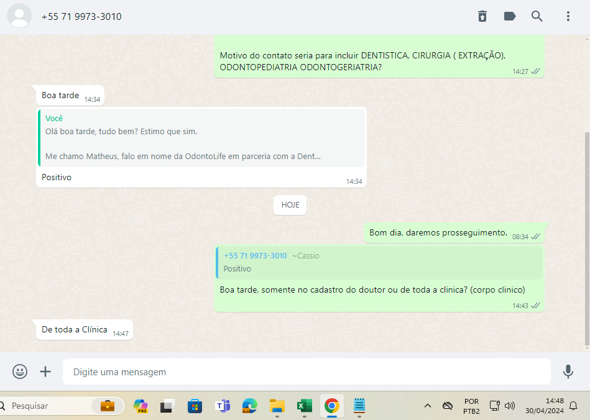Image resolution: width=590 pixels, height=420 pixels.
Task: Open the label tag icon
Action: click(x=510, y=17)
